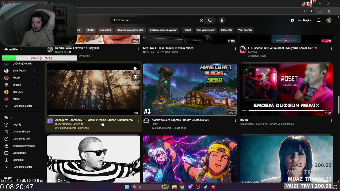
Task: Open options menu for Tekel Mavisi mix
Action: [235, 48]
